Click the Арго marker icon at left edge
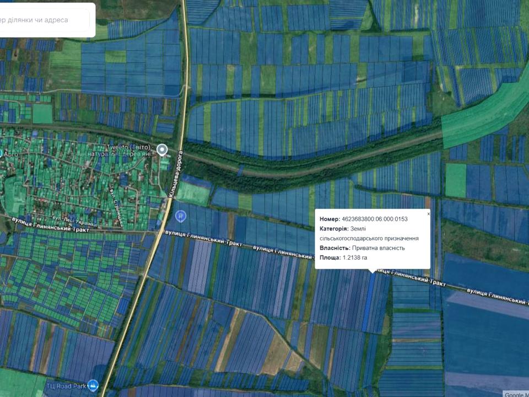The image size is (529, 397). coord(1,153)
